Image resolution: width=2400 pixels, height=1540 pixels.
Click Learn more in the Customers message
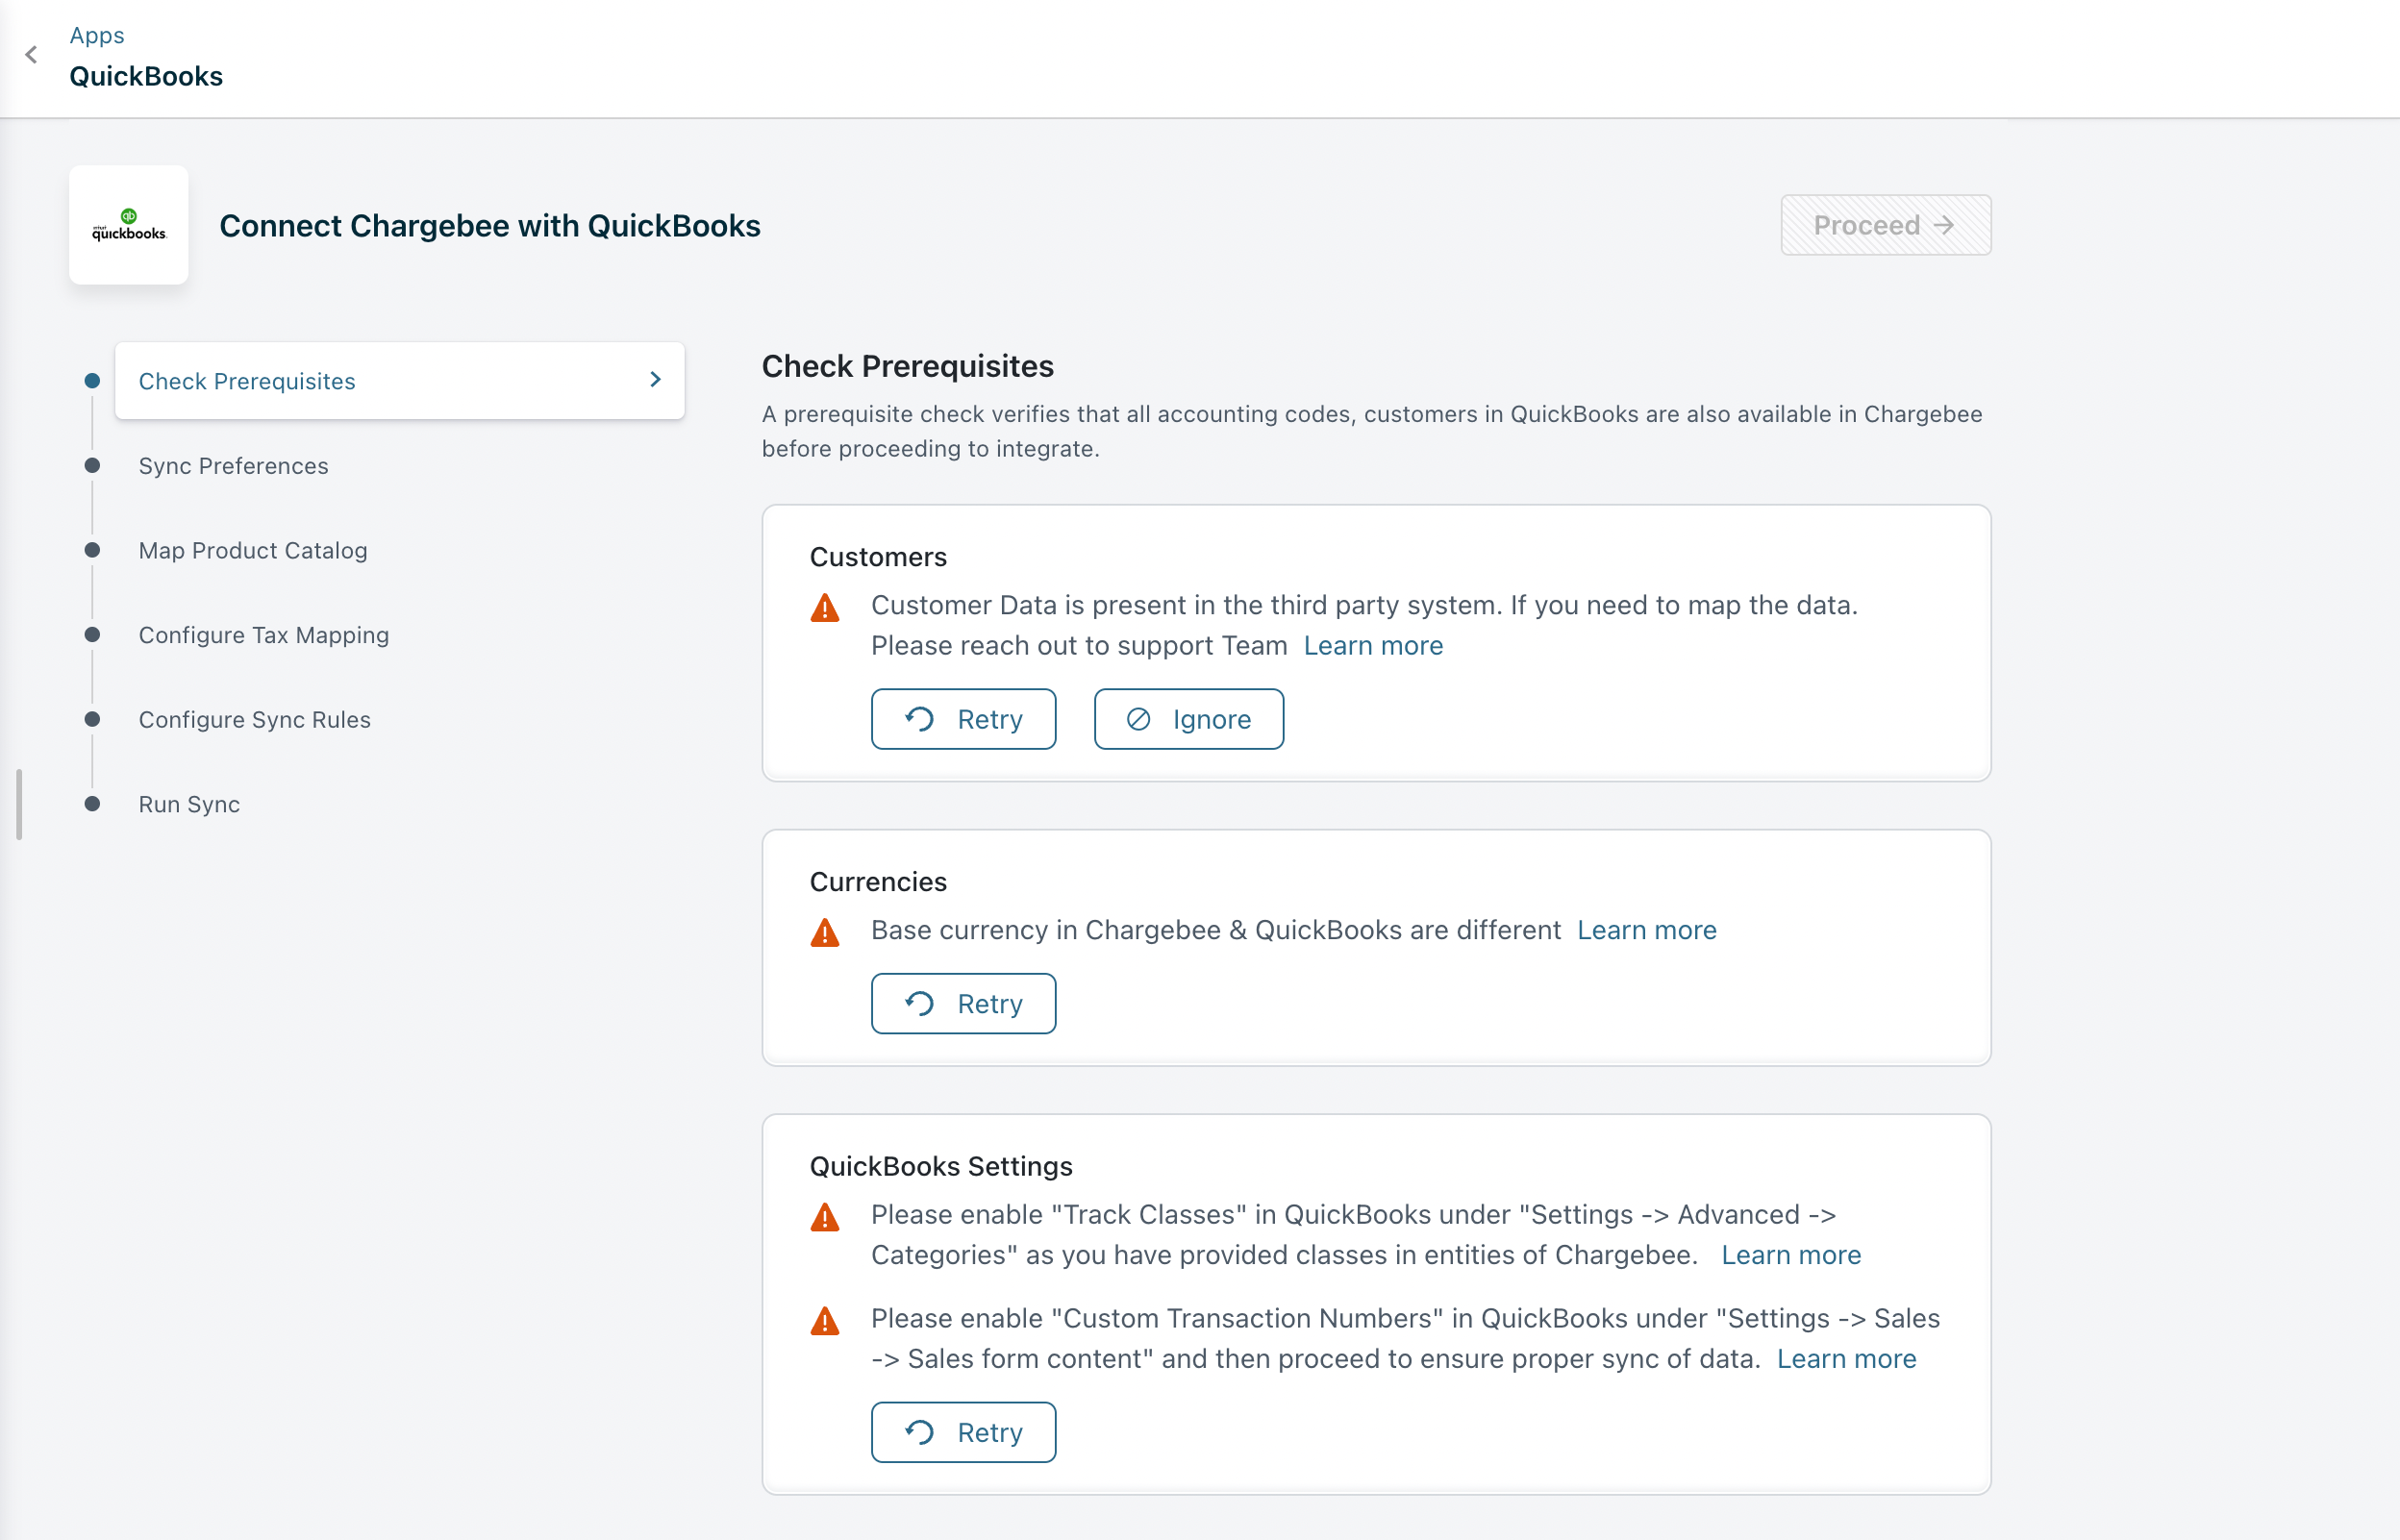(1373, 646)
